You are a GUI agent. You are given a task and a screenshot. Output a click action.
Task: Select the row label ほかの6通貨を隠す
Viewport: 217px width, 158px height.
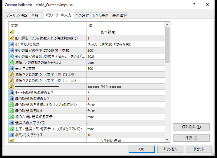tap(29, 111)
